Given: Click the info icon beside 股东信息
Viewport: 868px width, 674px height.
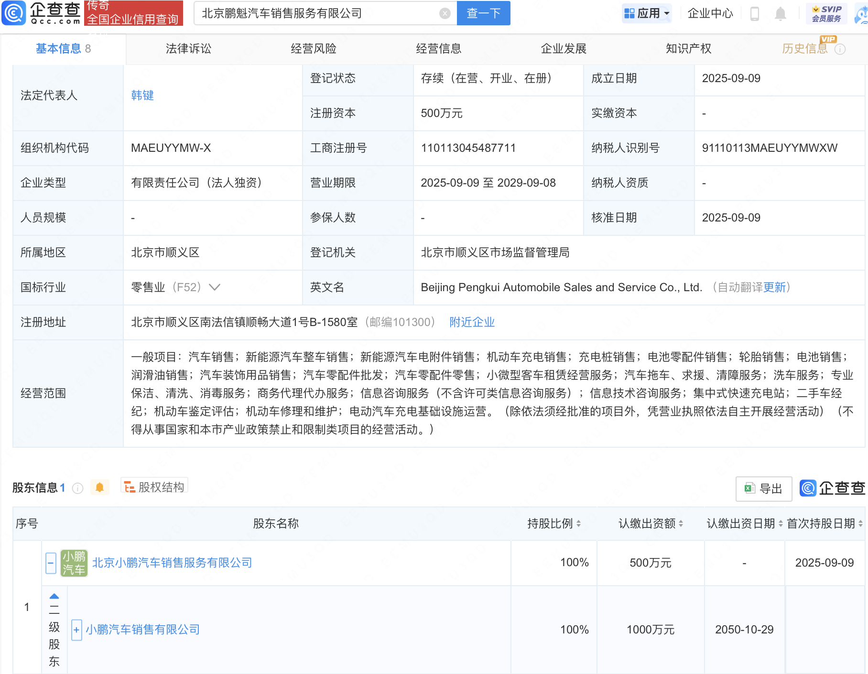Looking at the screenshot, I should point(77,488).
